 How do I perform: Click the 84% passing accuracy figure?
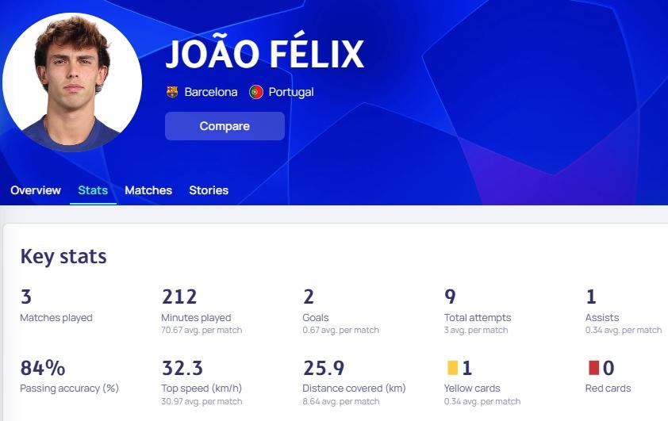tap(43, 368)
